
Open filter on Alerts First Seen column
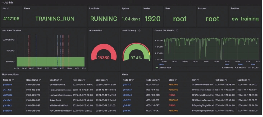pos(226,80)
